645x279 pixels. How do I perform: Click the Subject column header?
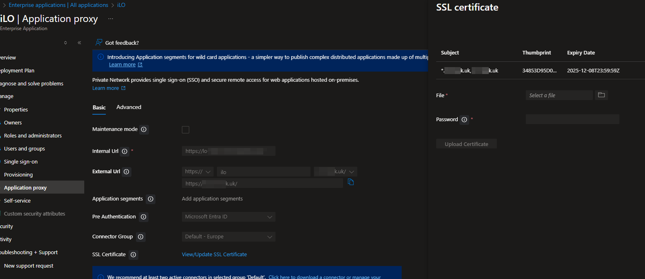pos(450,53)
